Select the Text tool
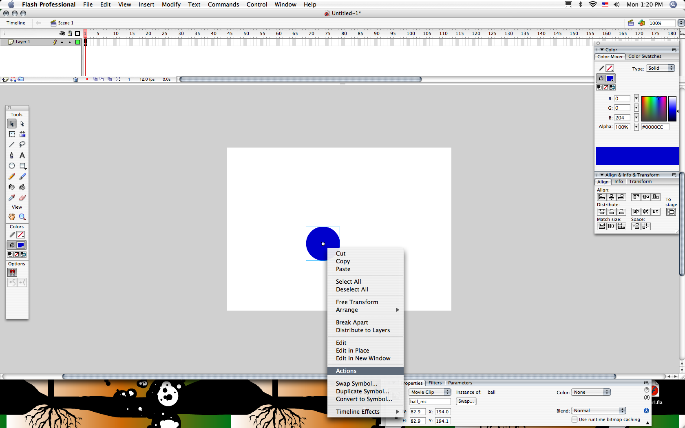The height and width of the screenshot is (428, 685). [22, 155]
